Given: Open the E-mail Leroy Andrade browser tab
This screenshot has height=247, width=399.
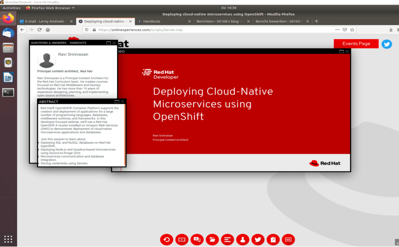Looking at the screenshot, I should coord(45,21).
